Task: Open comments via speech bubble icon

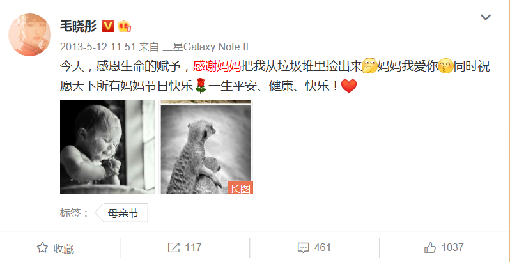Action: [x=303, y=248]
